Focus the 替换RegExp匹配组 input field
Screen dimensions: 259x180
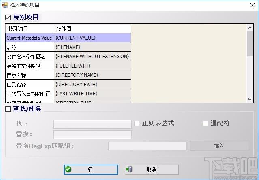point(148,146)
